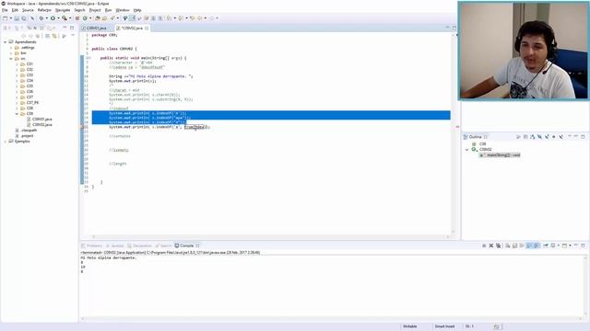
Task: Select the .classpath file
Action: [29, 131]
